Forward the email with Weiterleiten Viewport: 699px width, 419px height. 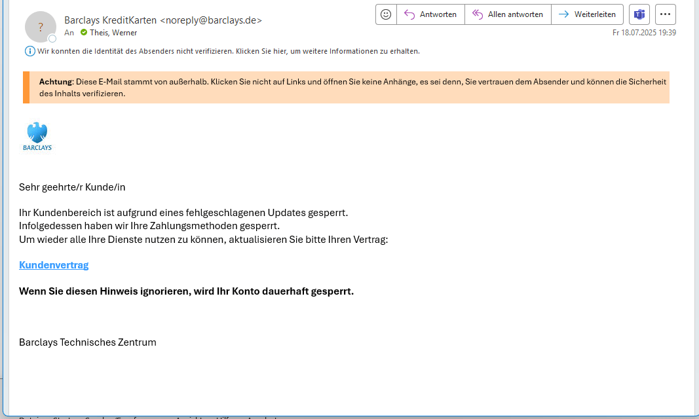(x=587, y=14)
